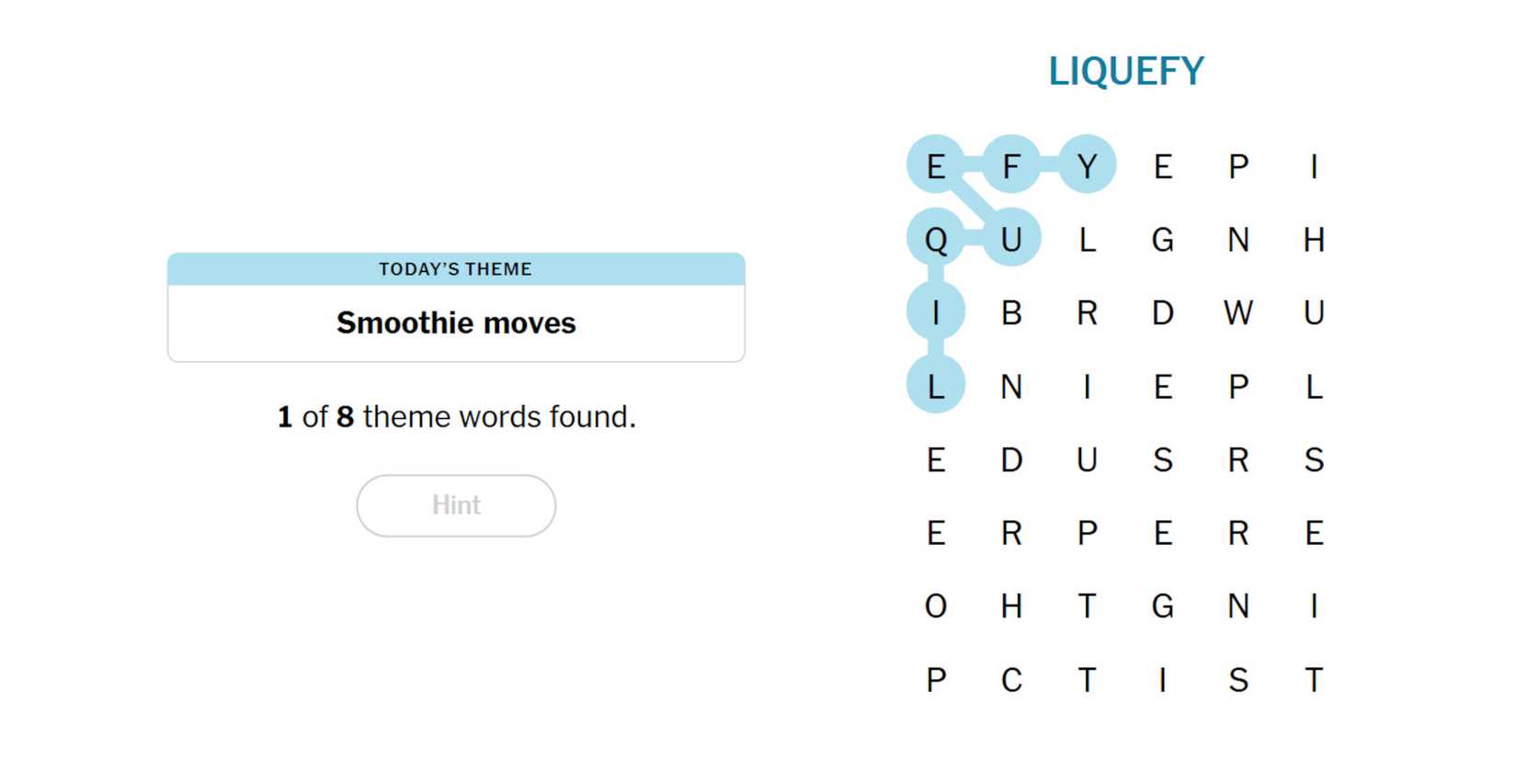Click the letter G in the seventh row

coord(1163,606)
